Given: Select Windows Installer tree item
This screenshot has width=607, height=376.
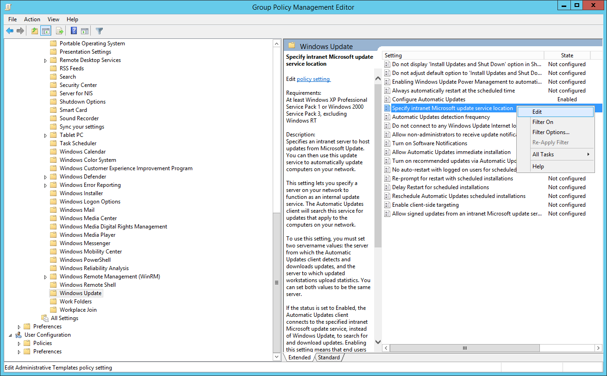Looking at the screenshot, I should point(81,193).
